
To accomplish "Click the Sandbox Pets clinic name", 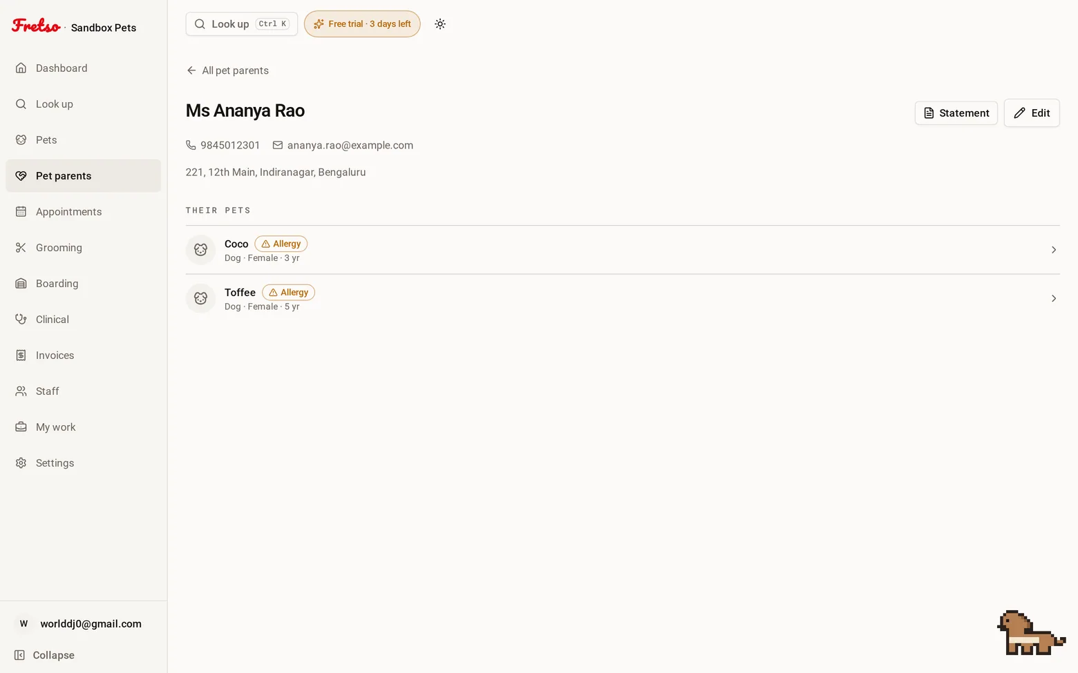I will pyautogui.click(x=104, y=28).
